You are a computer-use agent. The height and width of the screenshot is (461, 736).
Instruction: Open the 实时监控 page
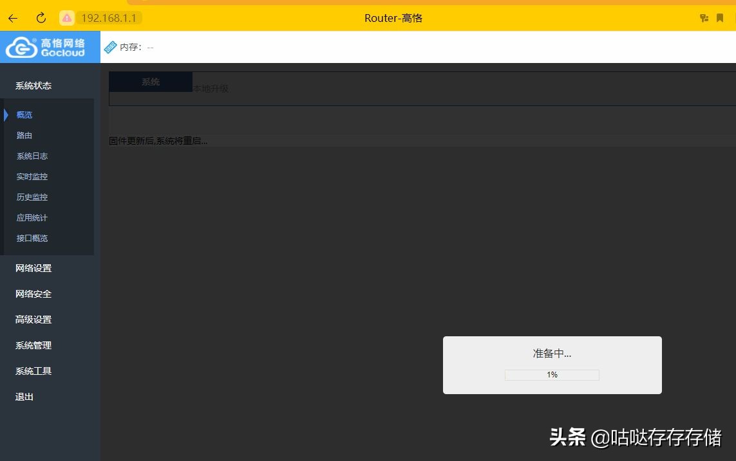coord(32,176)
